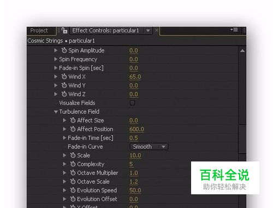Toggle the Evolution Speed stopwatch
273x208 pixels.
(73, 190)
